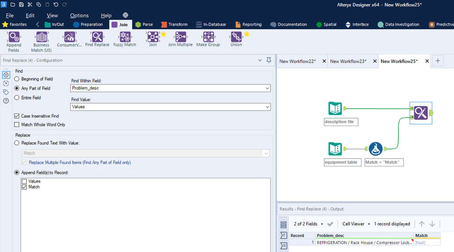Click the Save workflow icon
The height and width of the screenshot is (252, 454).
22,5
